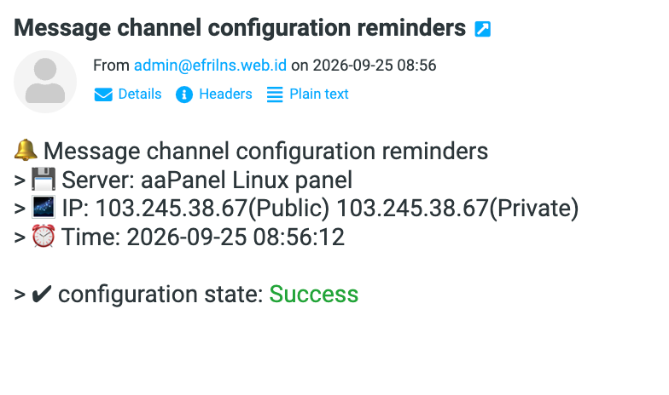Click admin@efrilns.web.id sender address

coord(210,65)
